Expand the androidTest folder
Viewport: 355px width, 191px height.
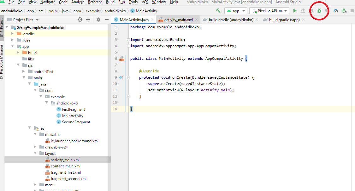[24, 71]
